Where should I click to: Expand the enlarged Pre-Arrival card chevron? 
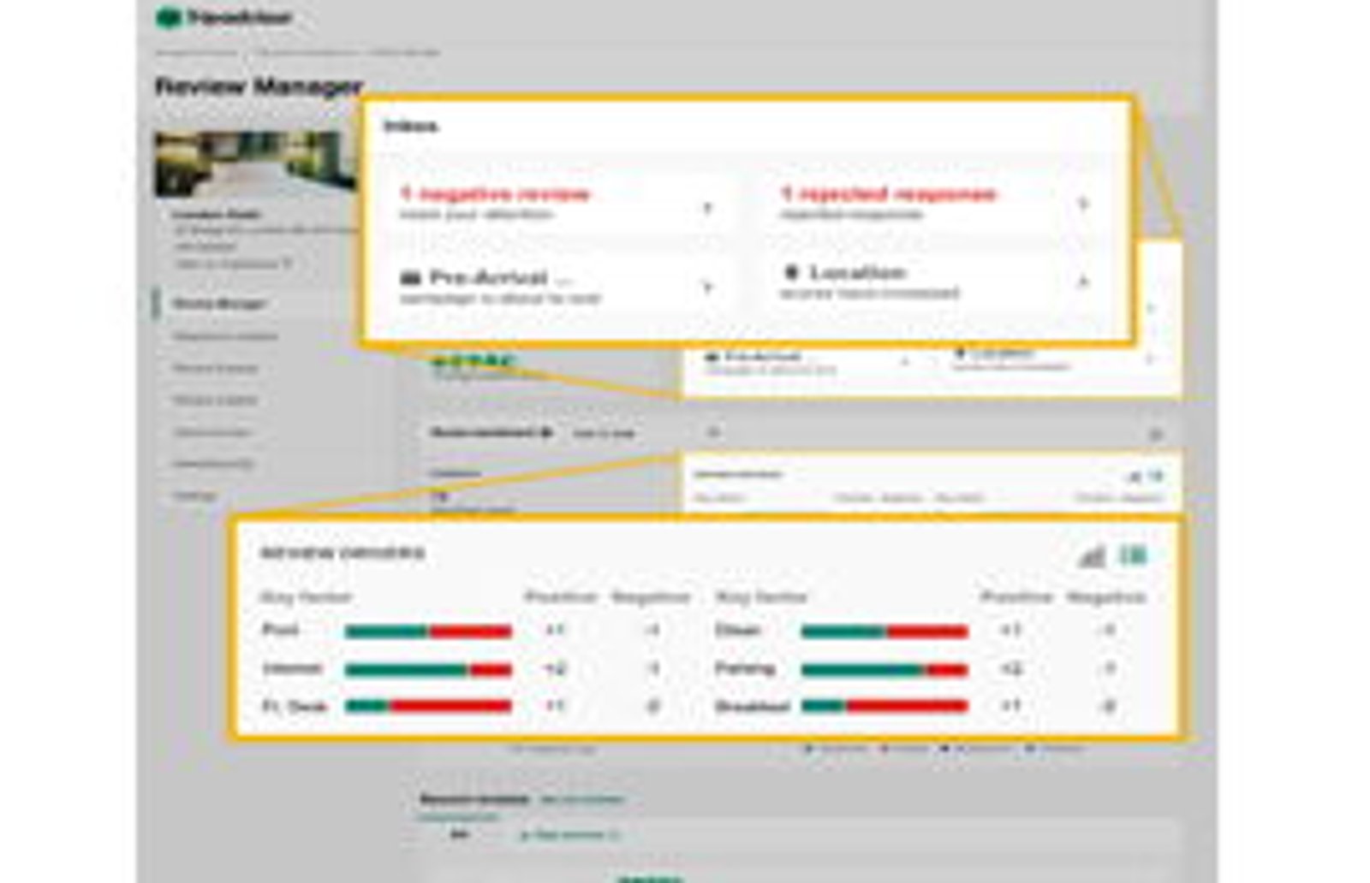707,287
